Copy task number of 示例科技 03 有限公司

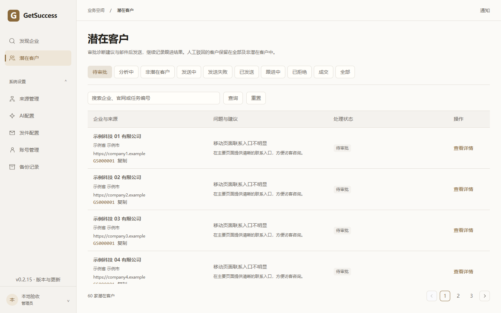pos(122,243)
